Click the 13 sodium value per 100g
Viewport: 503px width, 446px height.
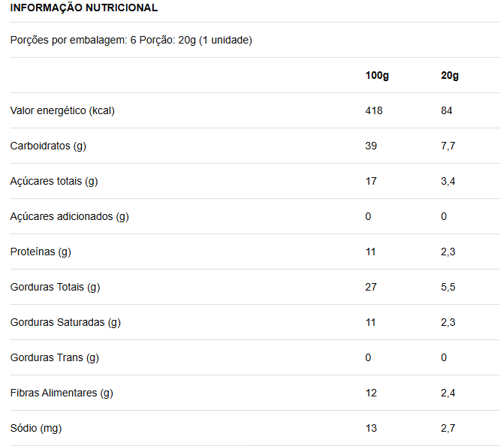pos(371,428)
